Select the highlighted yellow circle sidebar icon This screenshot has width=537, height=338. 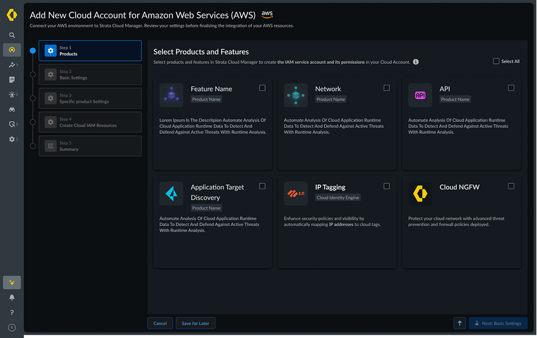[x=12, y=50]
